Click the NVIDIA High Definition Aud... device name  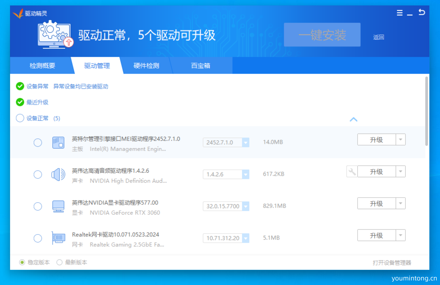(128, 181)
